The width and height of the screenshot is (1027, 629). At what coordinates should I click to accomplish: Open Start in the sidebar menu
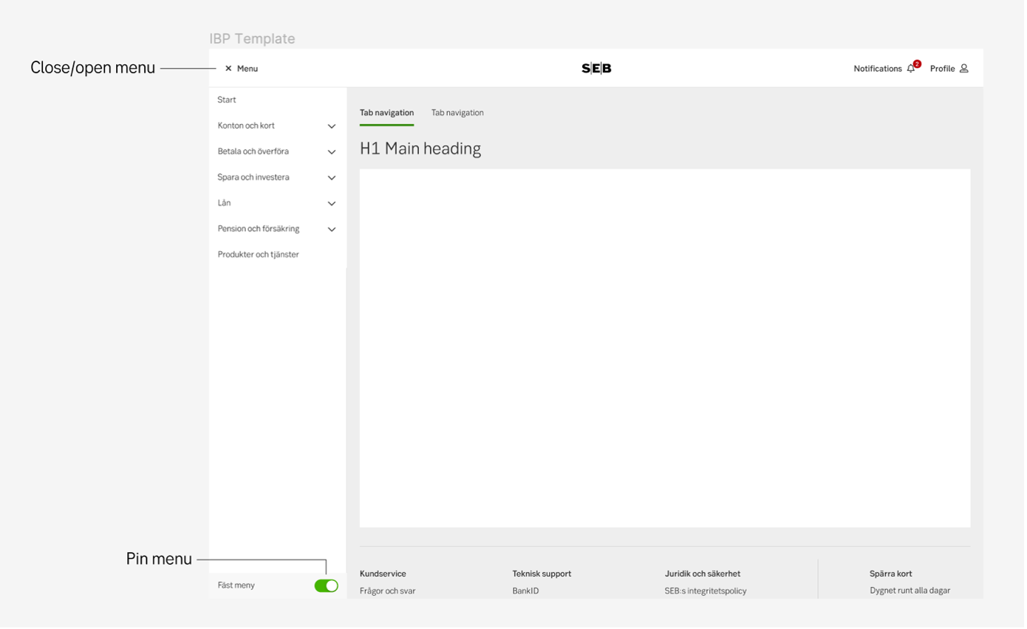coord(227,100)
